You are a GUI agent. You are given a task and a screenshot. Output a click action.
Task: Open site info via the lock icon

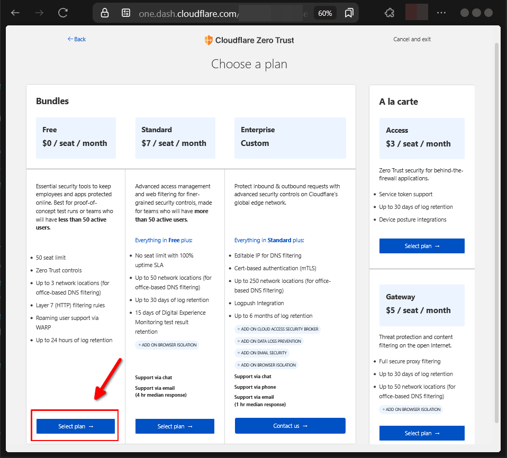click(104, 13)
